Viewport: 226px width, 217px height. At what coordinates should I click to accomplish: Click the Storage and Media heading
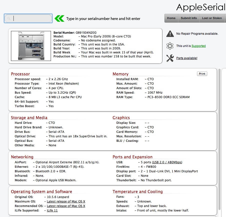29,118
